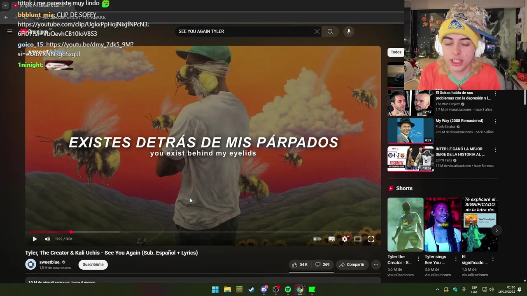
Task: Toggle the autoplay switch in player
Action: point(317,239)
